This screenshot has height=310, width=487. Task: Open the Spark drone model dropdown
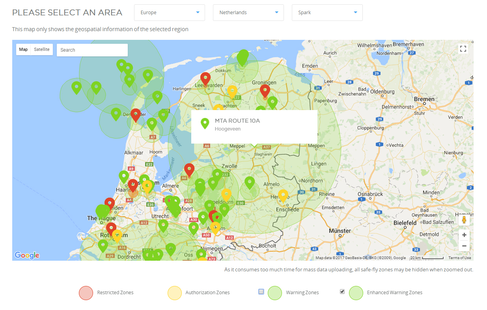[327, 13]
